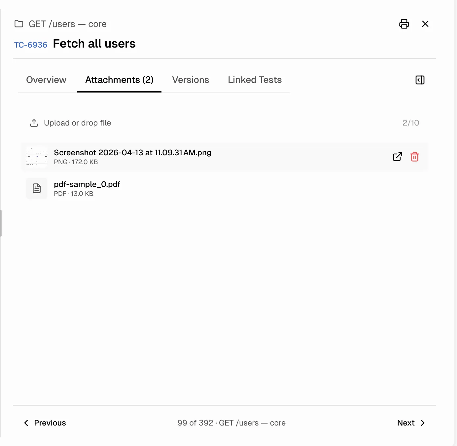This screenshot has height=446, width=457.
Task: Click the 2/10 attachment count indicator
Action: pos(411,123)
